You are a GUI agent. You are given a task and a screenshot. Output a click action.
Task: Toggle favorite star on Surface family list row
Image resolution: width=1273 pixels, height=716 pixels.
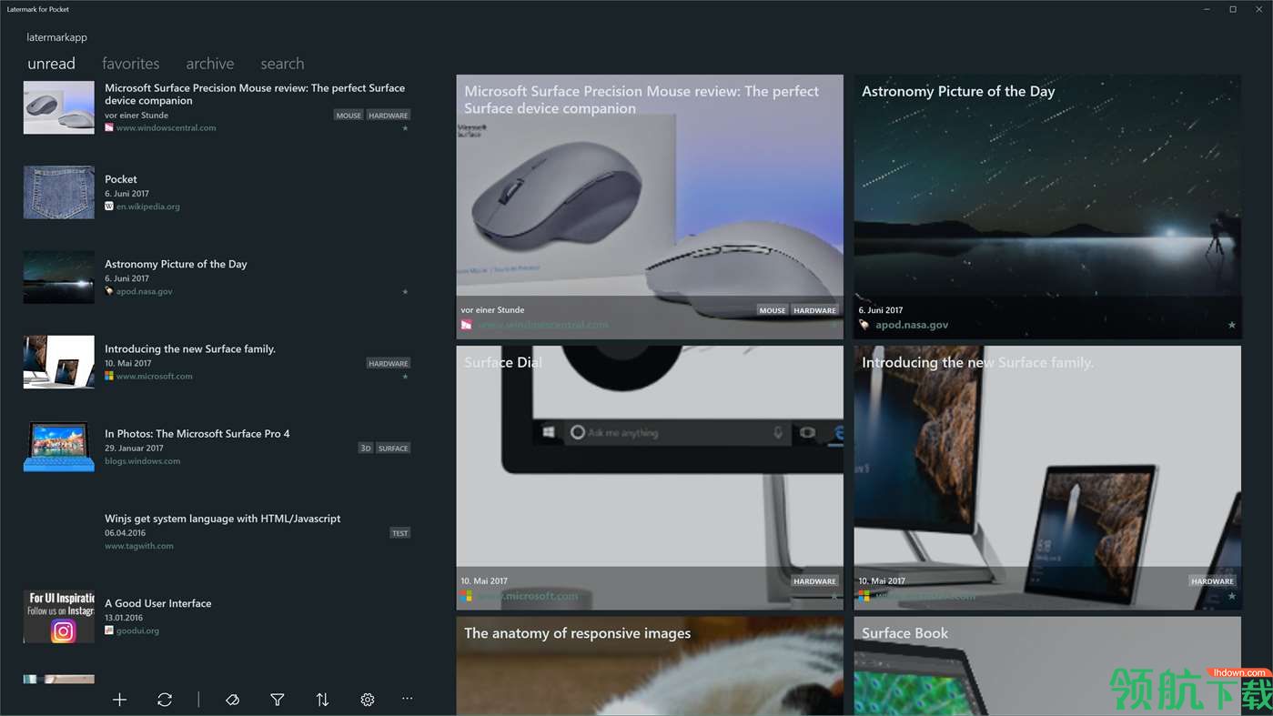[405, 377]
